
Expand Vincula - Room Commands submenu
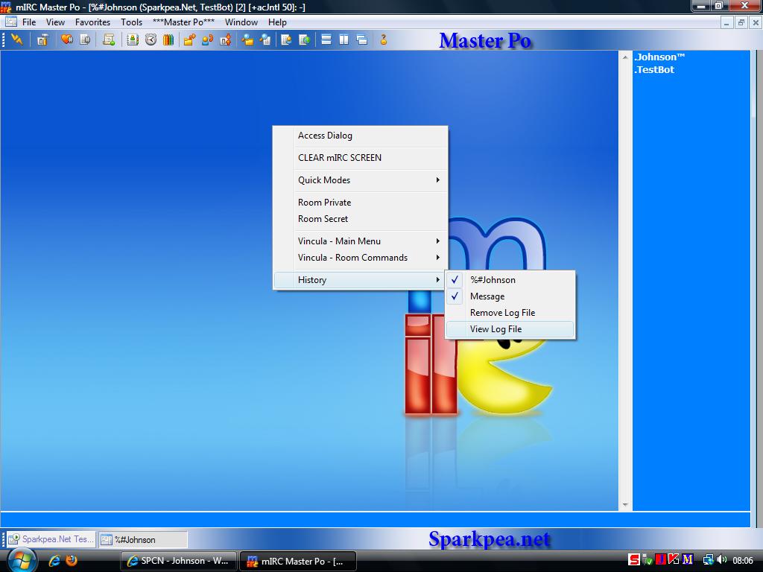point(360,257)
